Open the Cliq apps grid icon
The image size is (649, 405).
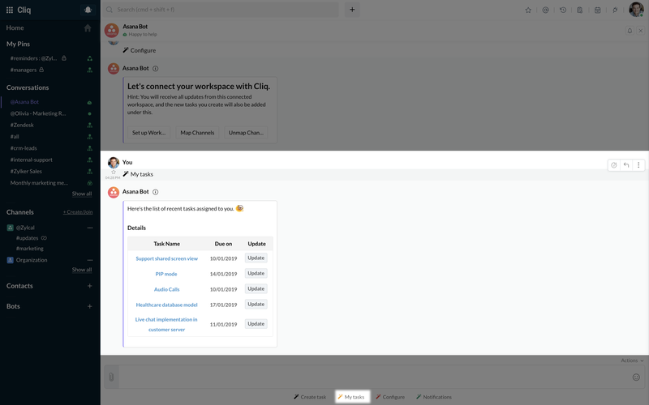pos(10,10)
